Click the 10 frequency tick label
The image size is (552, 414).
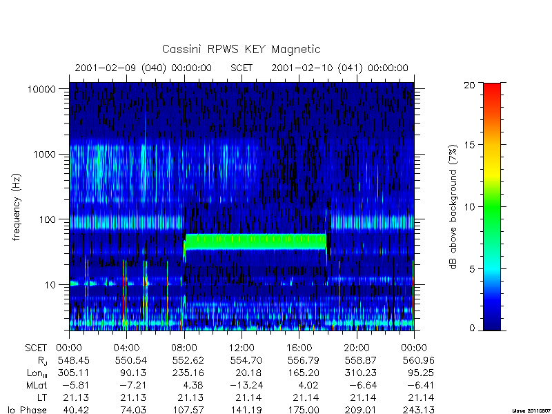[50, 284]
